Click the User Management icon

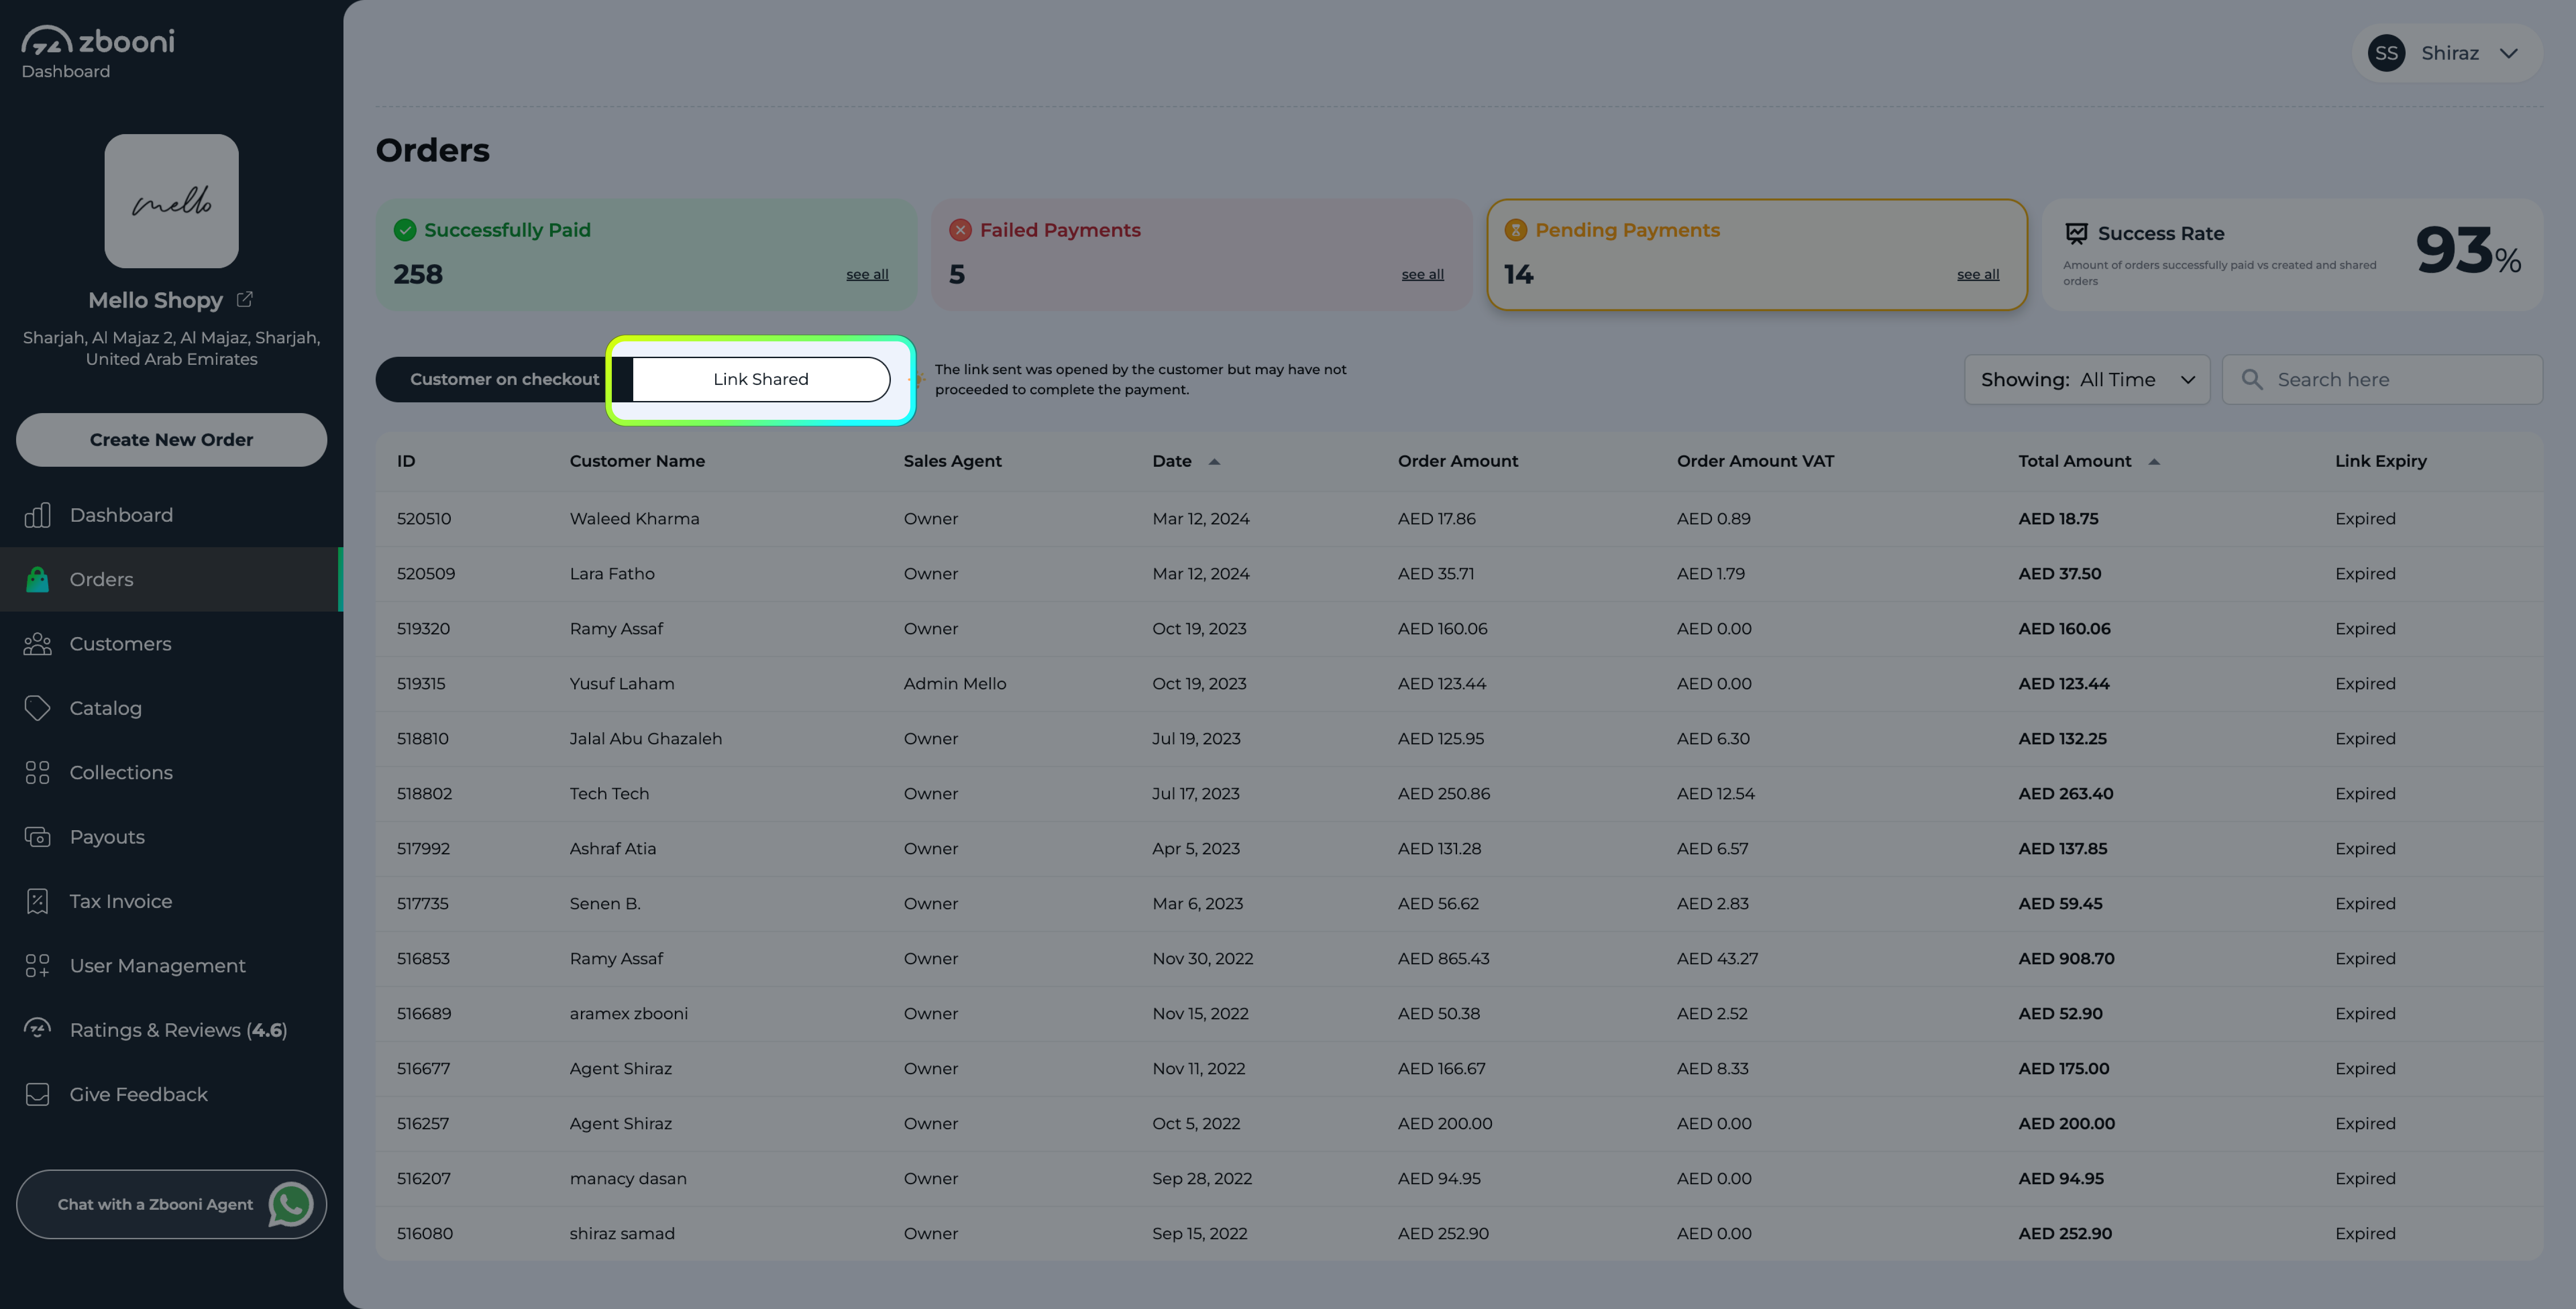pyautogui.click(x=38, y=966)
